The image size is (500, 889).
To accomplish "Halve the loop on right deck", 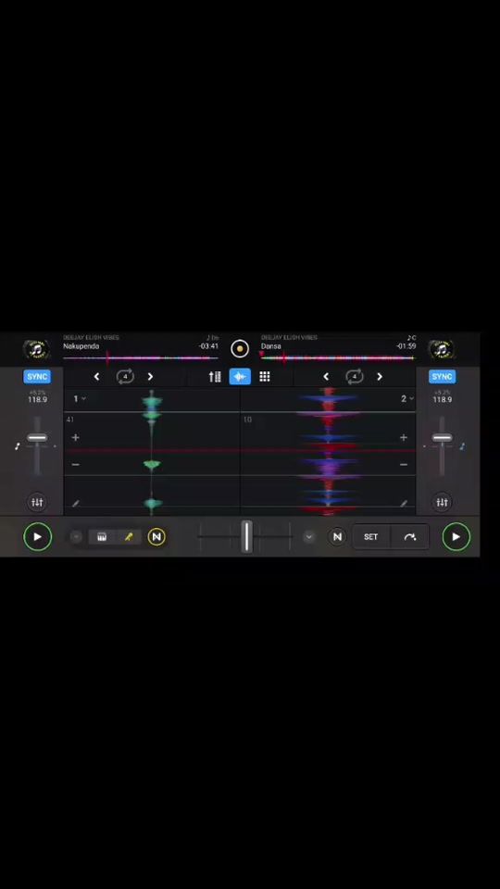I will coord(326,377).
